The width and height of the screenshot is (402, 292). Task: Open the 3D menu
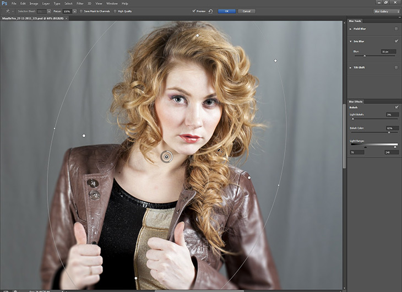point(89,4)
